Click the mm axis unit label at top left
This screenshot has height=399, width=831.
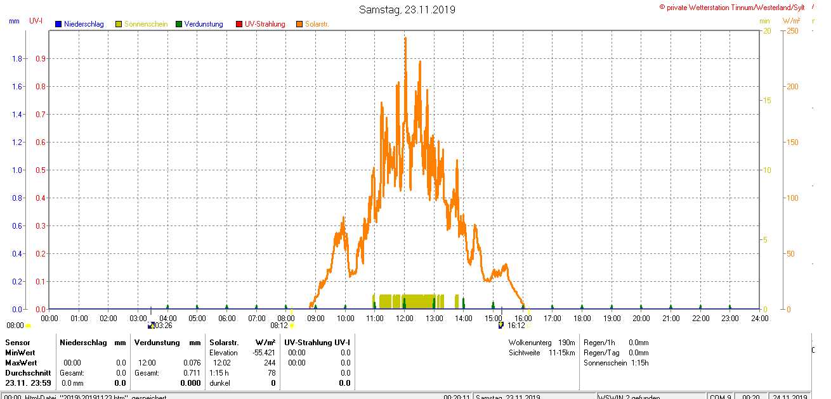[15, 21]
